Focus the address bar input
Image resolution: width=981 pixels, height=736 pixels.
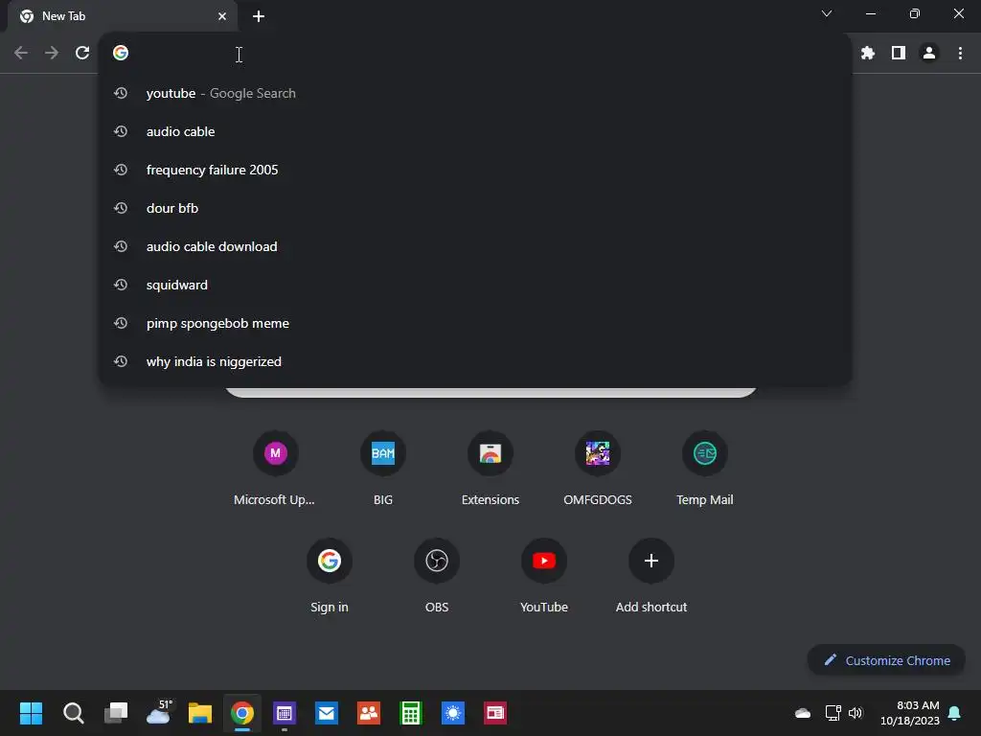pos(475,54)
